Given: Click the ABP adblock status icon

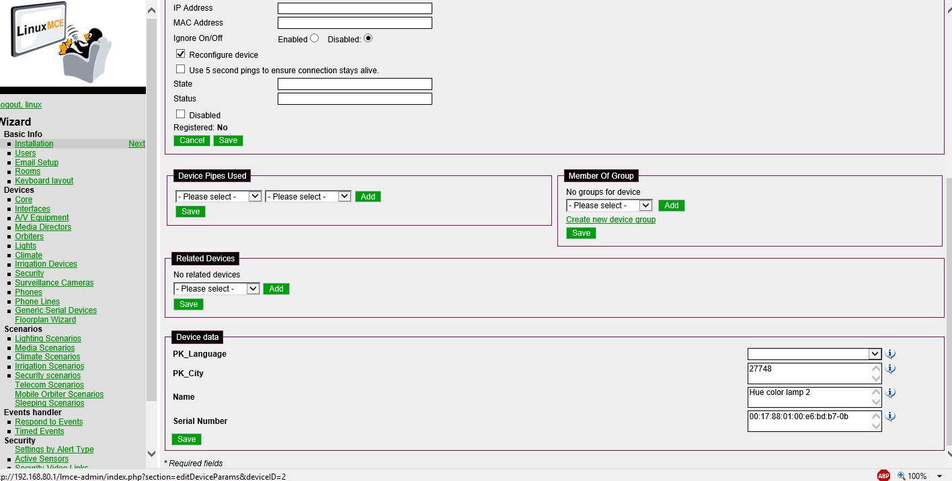Looking at the screenshot, I should tap(883, 476).
